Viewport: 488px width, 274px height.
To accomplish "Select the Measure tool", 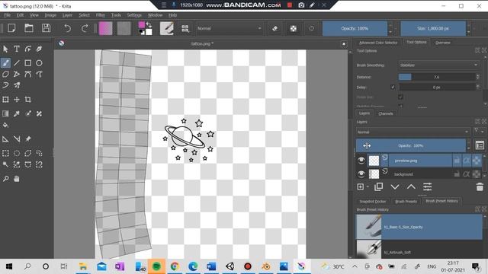I will [x=17, y=139].
